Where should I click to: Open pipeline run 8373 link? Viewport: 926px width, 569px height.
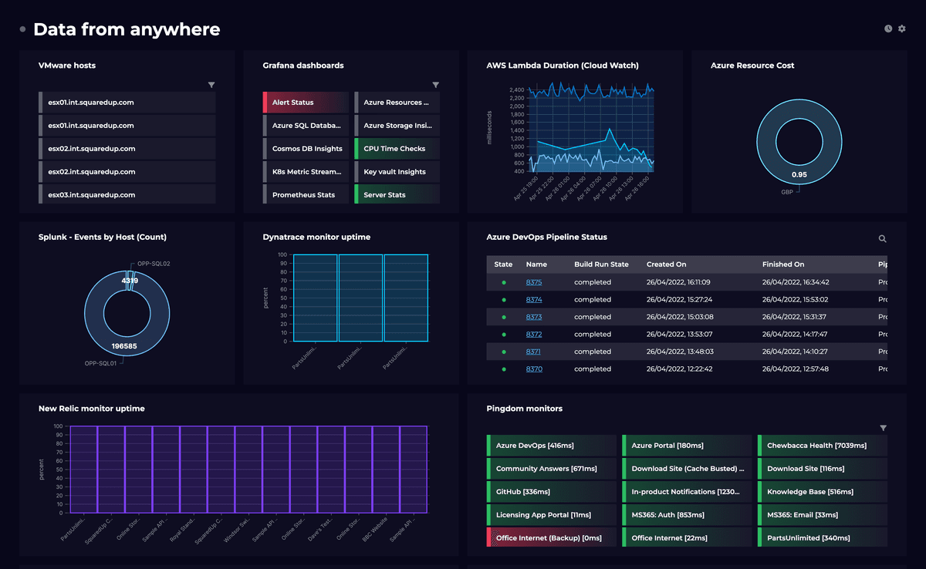coord(534,317)
